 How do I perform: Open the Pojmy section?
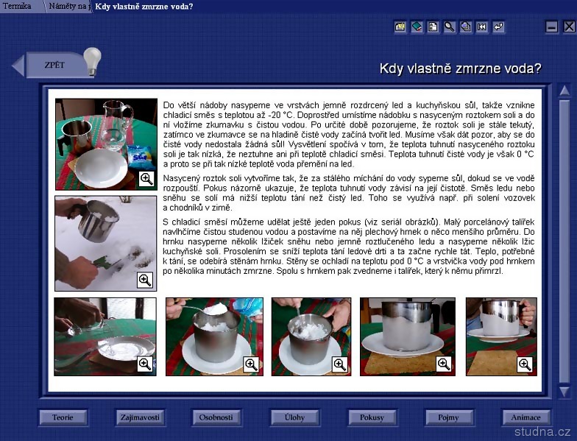449,417
